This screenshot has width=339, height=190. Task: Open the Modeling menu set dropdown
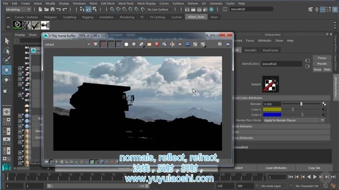click(18, 9)
